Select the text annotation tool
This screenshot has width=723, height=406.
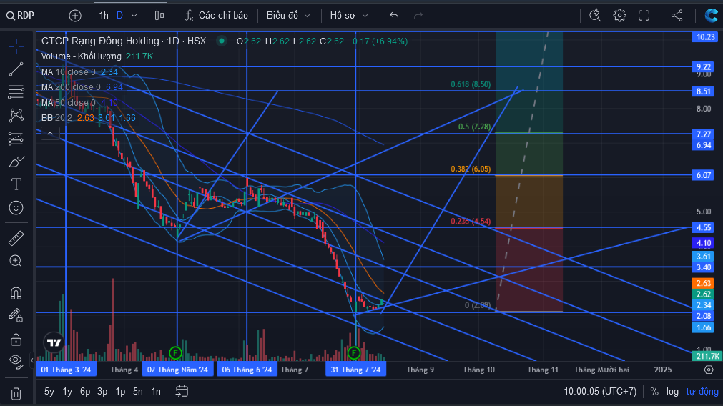16,184
